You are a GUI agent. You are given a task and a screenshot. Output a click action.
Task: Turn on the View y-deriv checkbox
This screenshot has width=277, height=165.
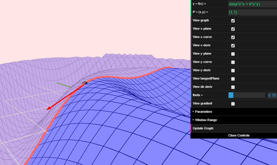[233, 71]
